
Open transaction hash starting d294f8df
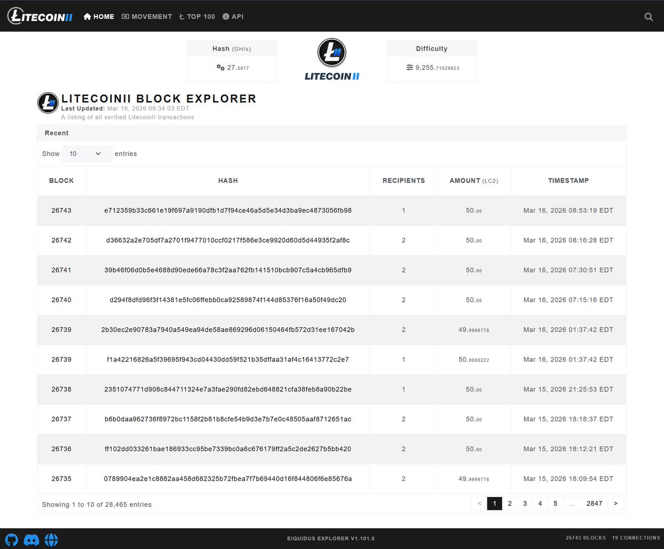[x=228, y=300]
